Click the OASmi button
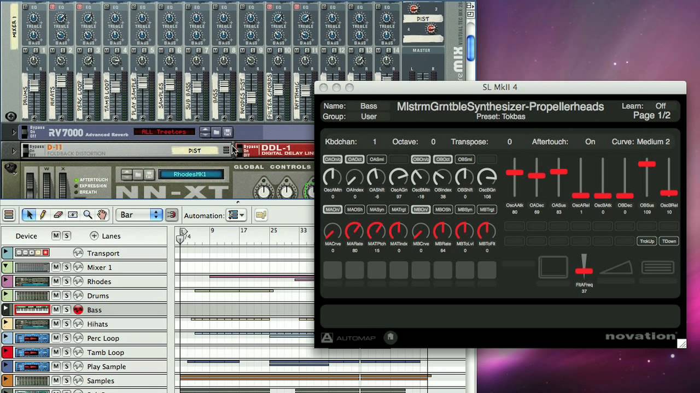Viewport: 700px width, 393px height. pos(377,159)
